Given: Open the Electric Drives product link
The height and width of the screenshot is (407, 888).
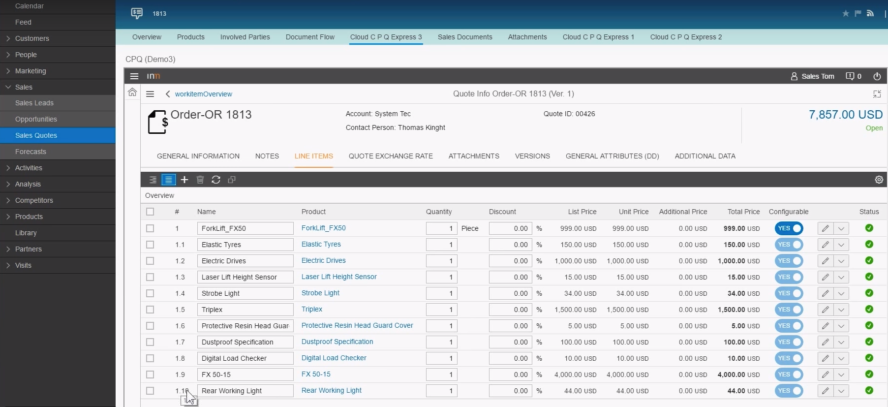Looking at the screenshot, I should tap(323, 260).
